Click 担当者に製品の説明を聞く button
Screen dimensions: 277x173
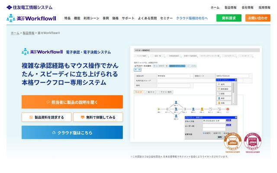click(72, 102)
